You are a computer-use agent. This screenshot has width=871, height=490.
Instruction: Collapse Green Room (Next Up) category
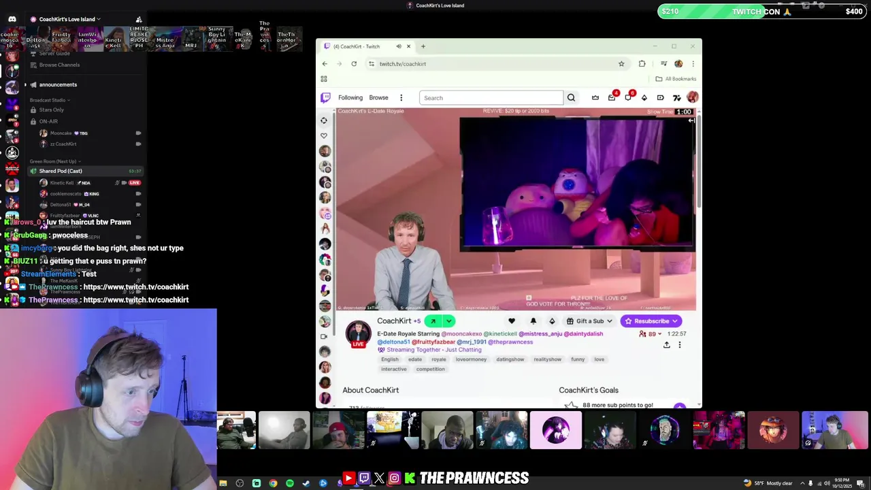[x=55, y=161]
